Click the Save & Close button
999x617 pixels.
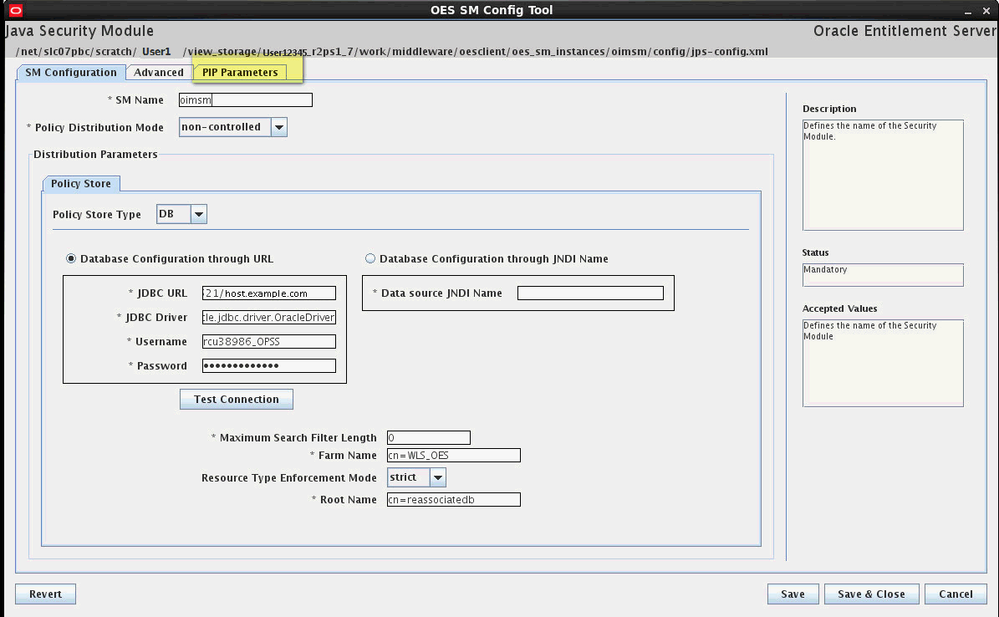(x=872, y=594)
